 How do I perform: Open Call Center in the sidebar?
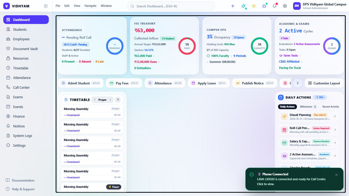click(26, 87)
